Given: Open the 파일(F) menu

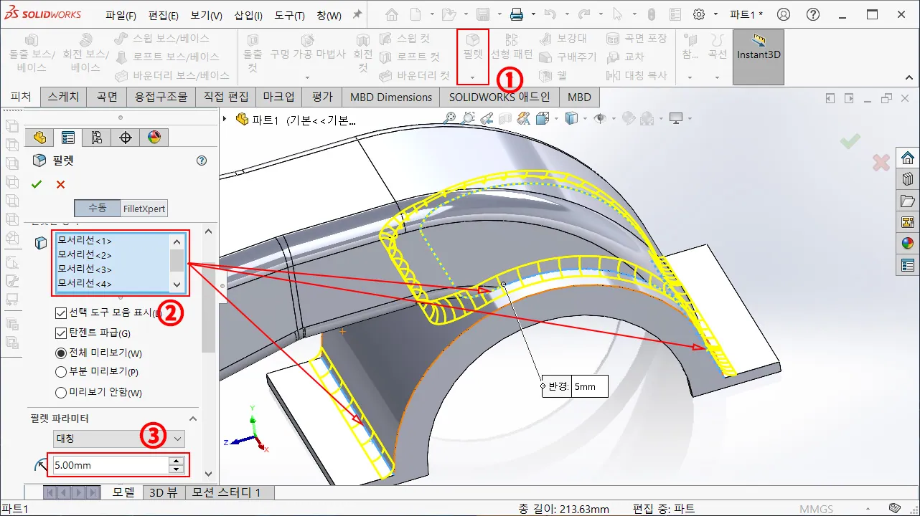Looking at the screenshot, I should pos(121,15).
